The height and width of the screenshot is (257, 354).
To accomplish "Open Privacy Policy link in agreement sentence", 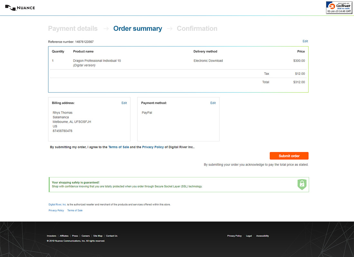I will pos(153,147).
